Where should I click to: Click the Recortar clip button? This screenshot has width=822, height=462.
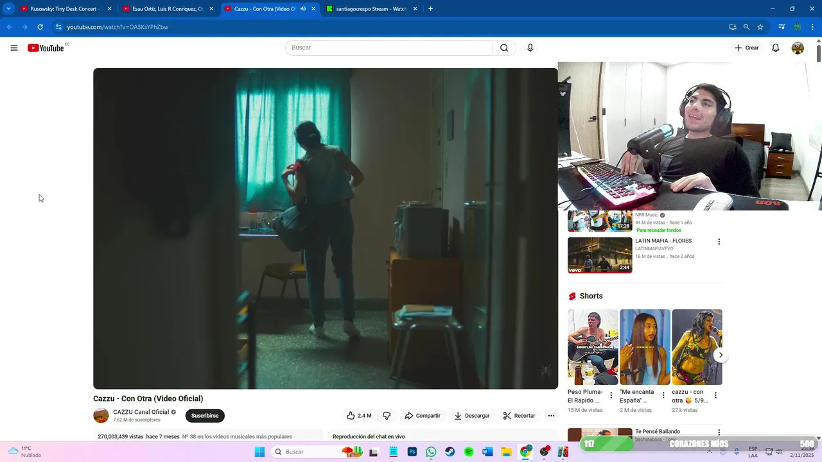[x=519, y=416]
